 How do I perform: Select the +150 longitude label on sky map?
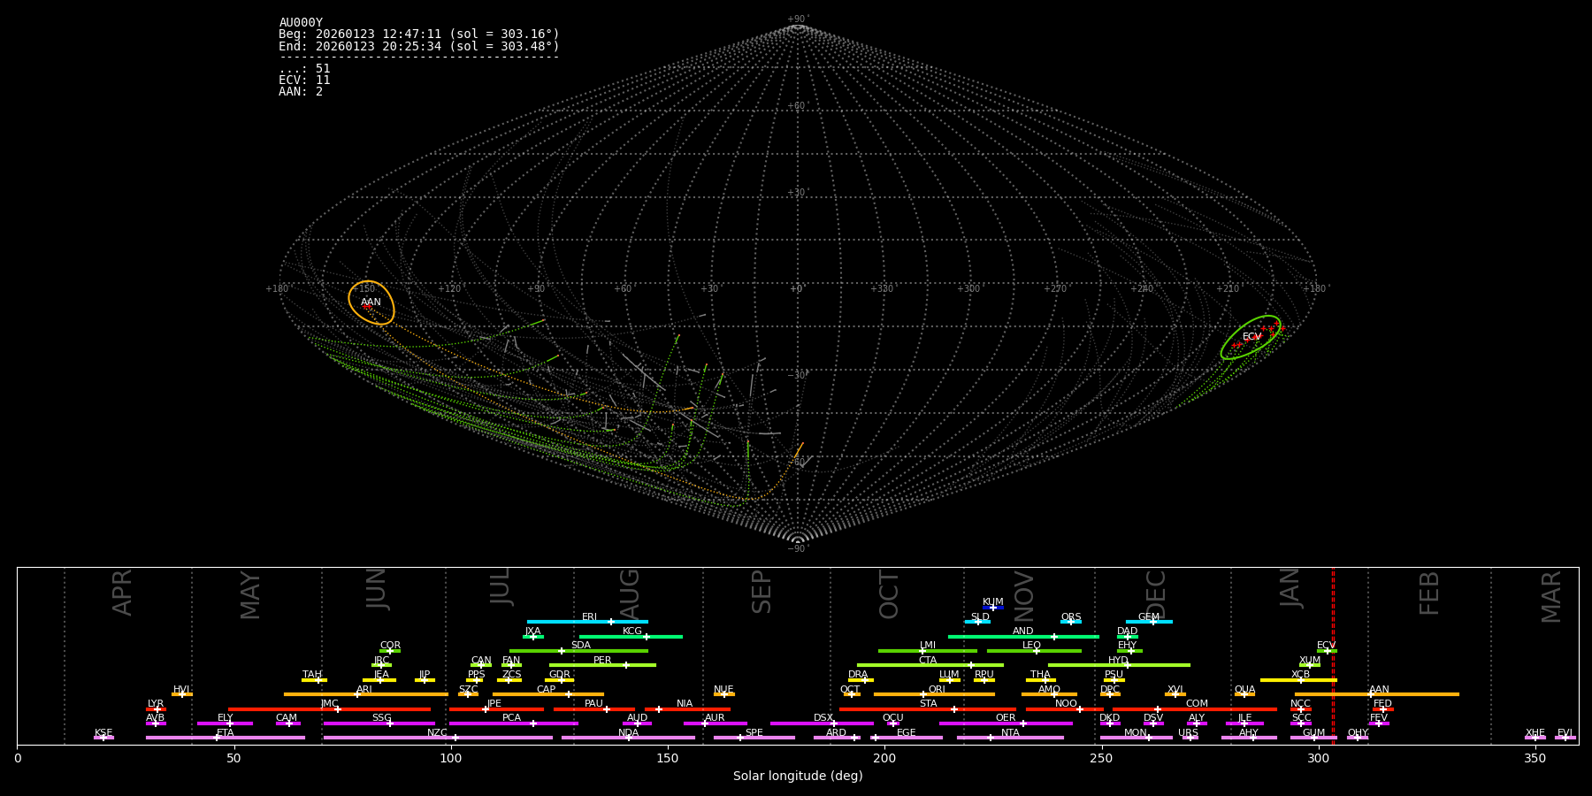click(363, 289)
